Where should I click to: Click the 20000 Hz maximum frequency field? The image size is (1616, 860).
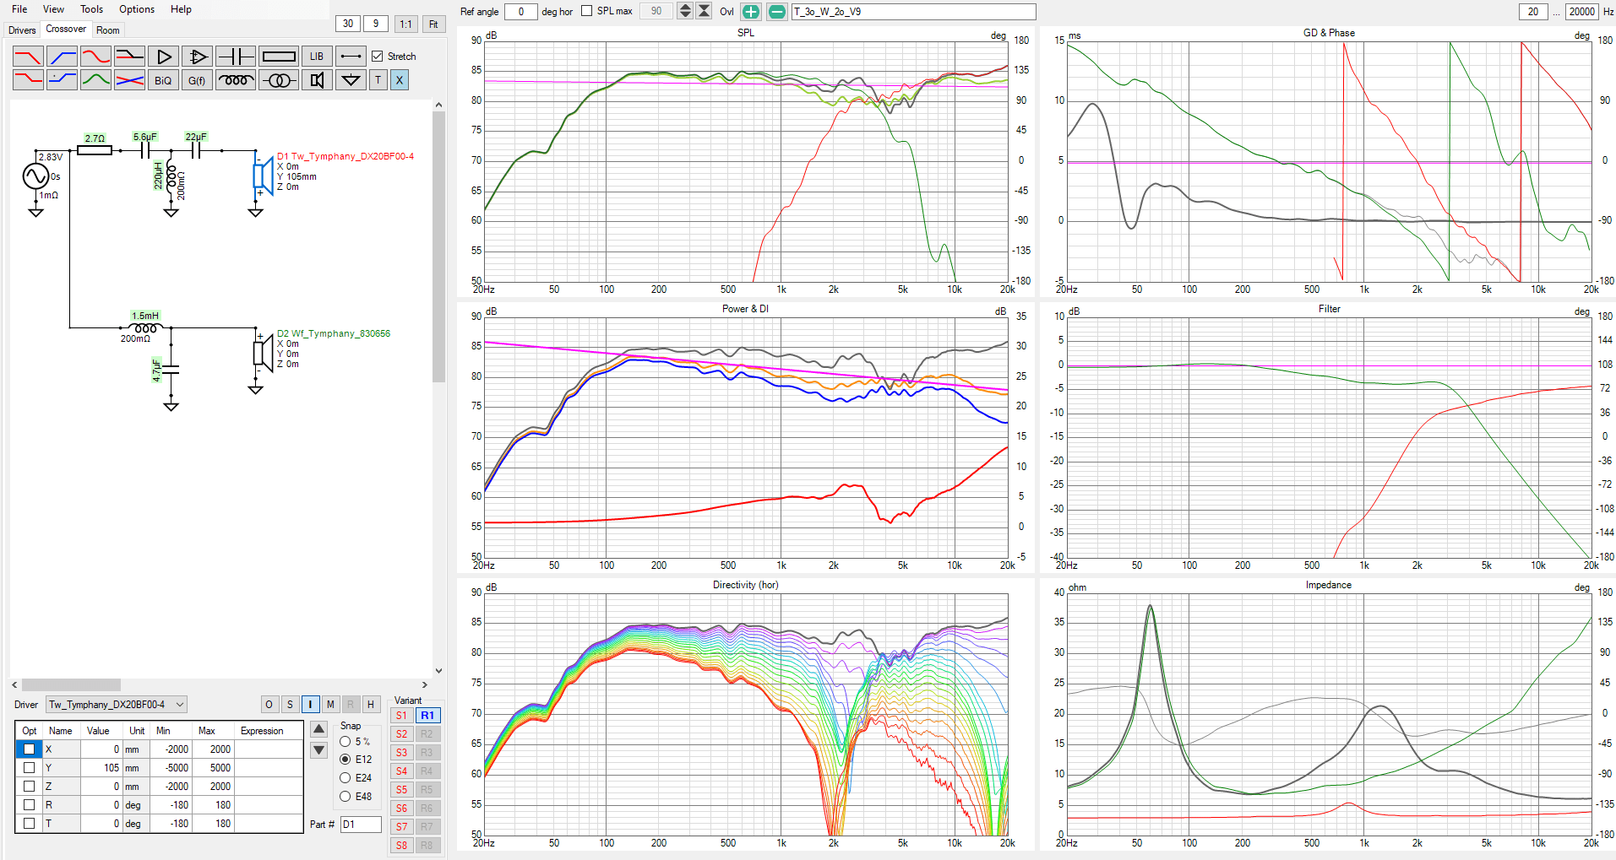point(1581,12)
